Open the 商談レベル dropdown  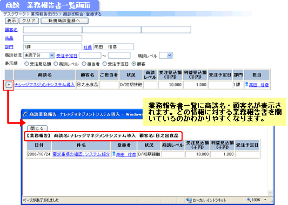pyautogui.click(x=166, y=55)
